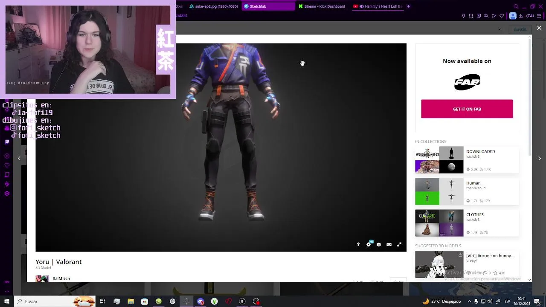Switch to the suke-ep2.jpg browser tab
This screenshot has width=546, height=307.
pyautogui.click(x=214, y=6)
